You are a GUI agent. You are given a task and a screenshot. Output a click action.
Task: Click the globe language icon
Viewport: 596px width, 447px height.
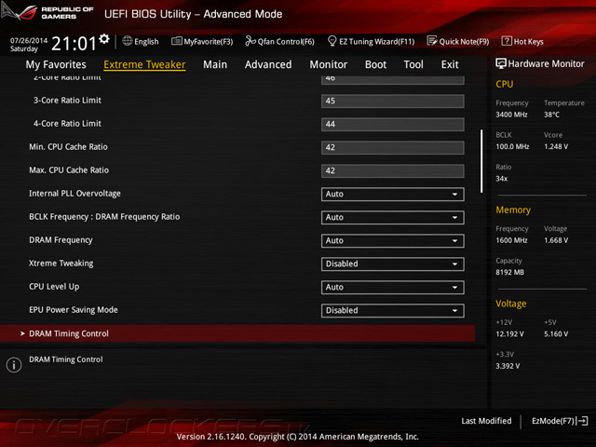point(128,41)
